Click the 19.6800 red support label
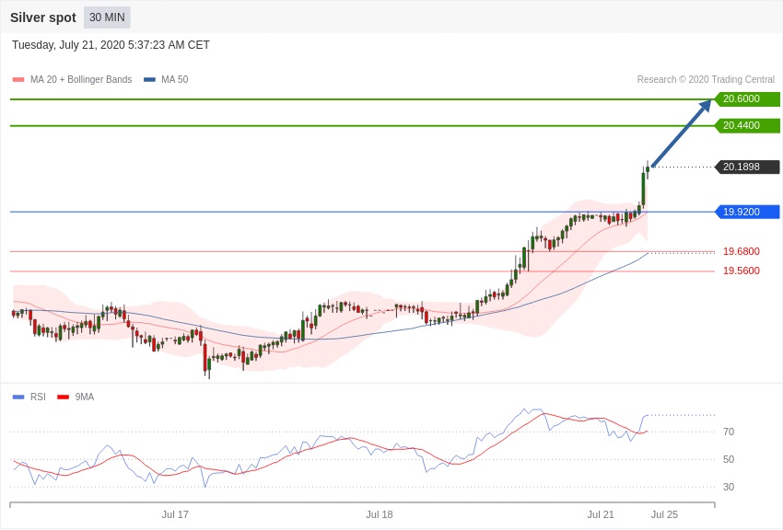Image resolution: width=783 pixels, height=530 pixels. (741, 251)
